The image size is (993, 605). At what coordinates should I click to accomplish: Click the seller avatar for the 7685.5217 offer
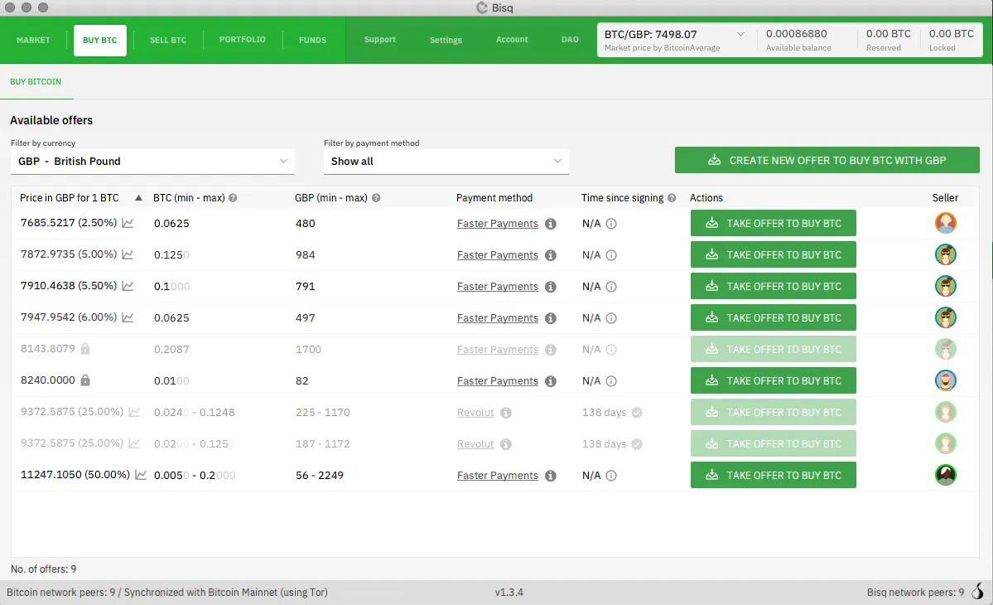[x=945, y=223]
